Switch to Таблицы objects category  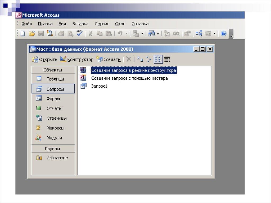(x=55, y=79)
